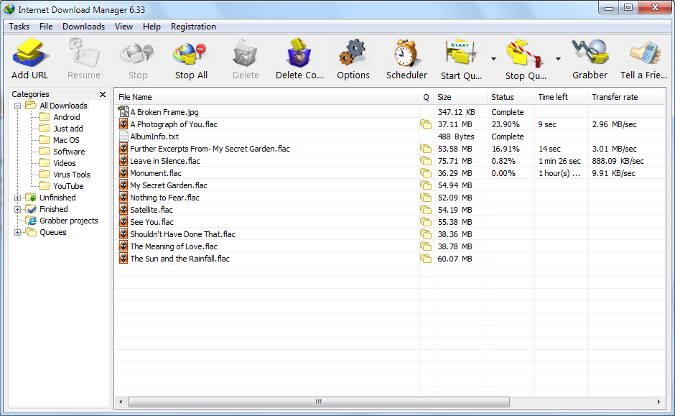675x416 pixels.
Task: Click the text file icon of AlbumInfo.txt
Action: (124, 137)
